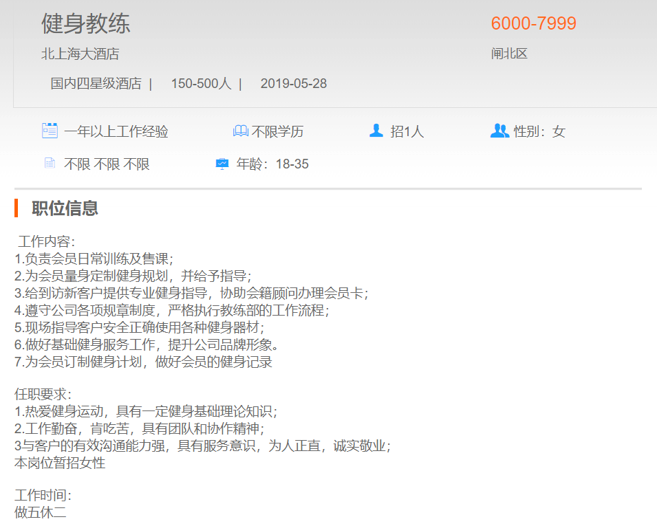Click the orange bar beside 职位信息 heading
Screen dimensions: 657x526
pos(17,208)
